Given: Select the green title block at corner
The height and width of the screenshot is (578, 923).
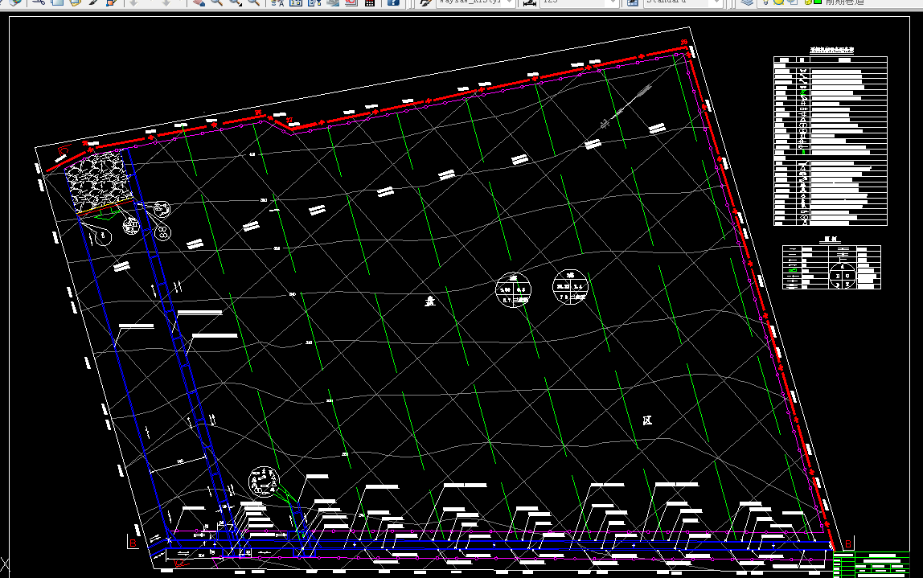Looking at the screenshot, I should coord(872,564).
